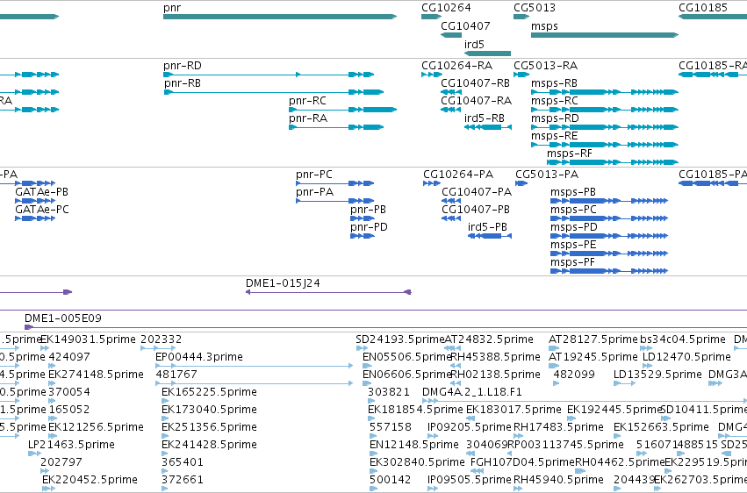Select the pnr-PB protein label
Viewport: 747px width, 493px height.
pyautogui.click(x=369, y=210)
